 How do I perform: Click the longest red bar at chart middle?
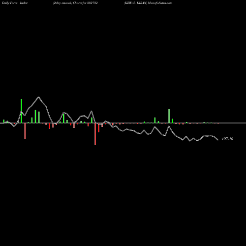pyautogui.click(x=95, y=134)
